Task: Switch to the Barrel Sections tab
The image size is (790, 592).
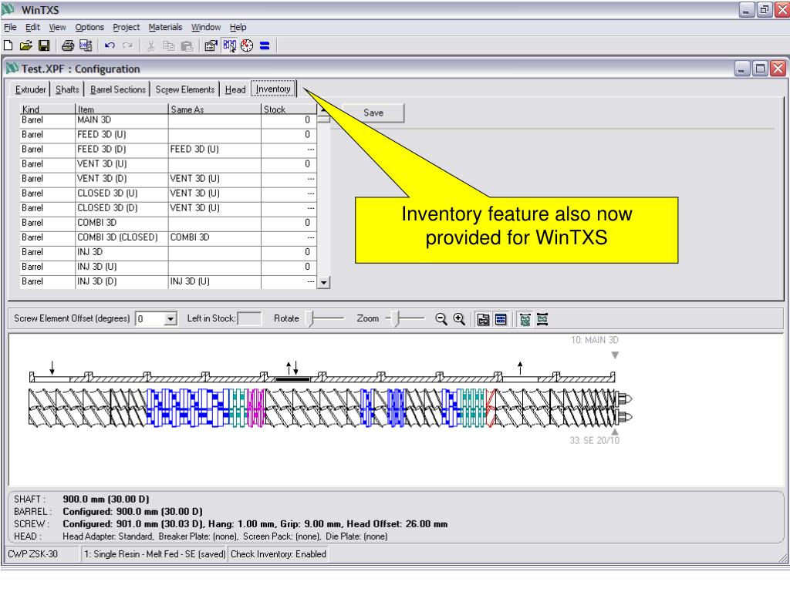Action: click(118, 89)
